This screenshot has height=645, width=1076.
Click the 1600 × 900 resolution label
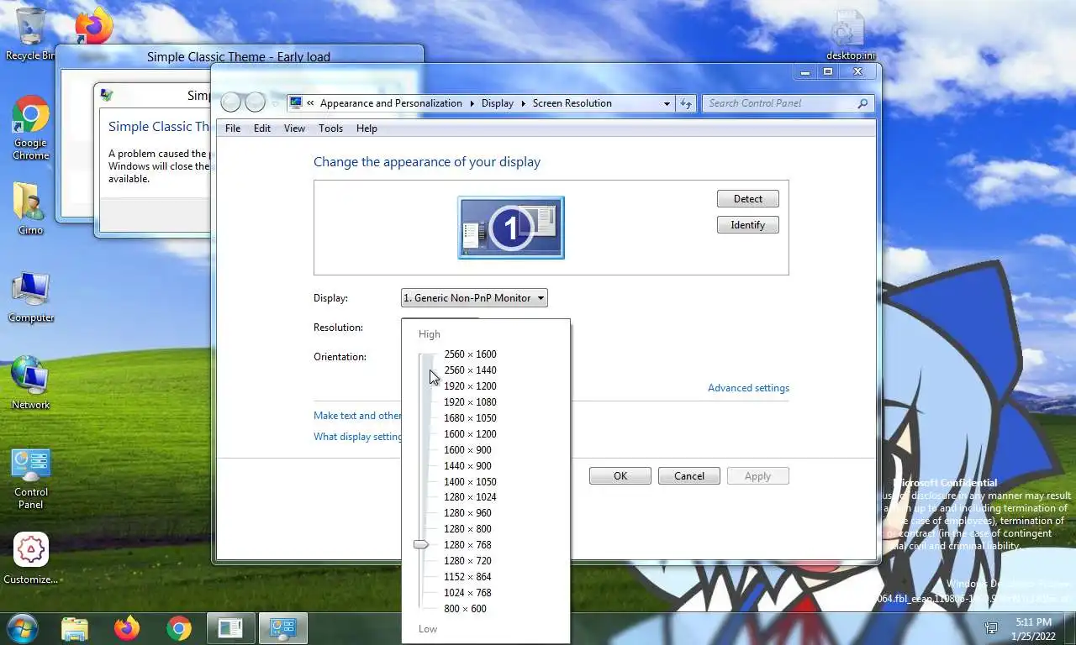point(467,450)
